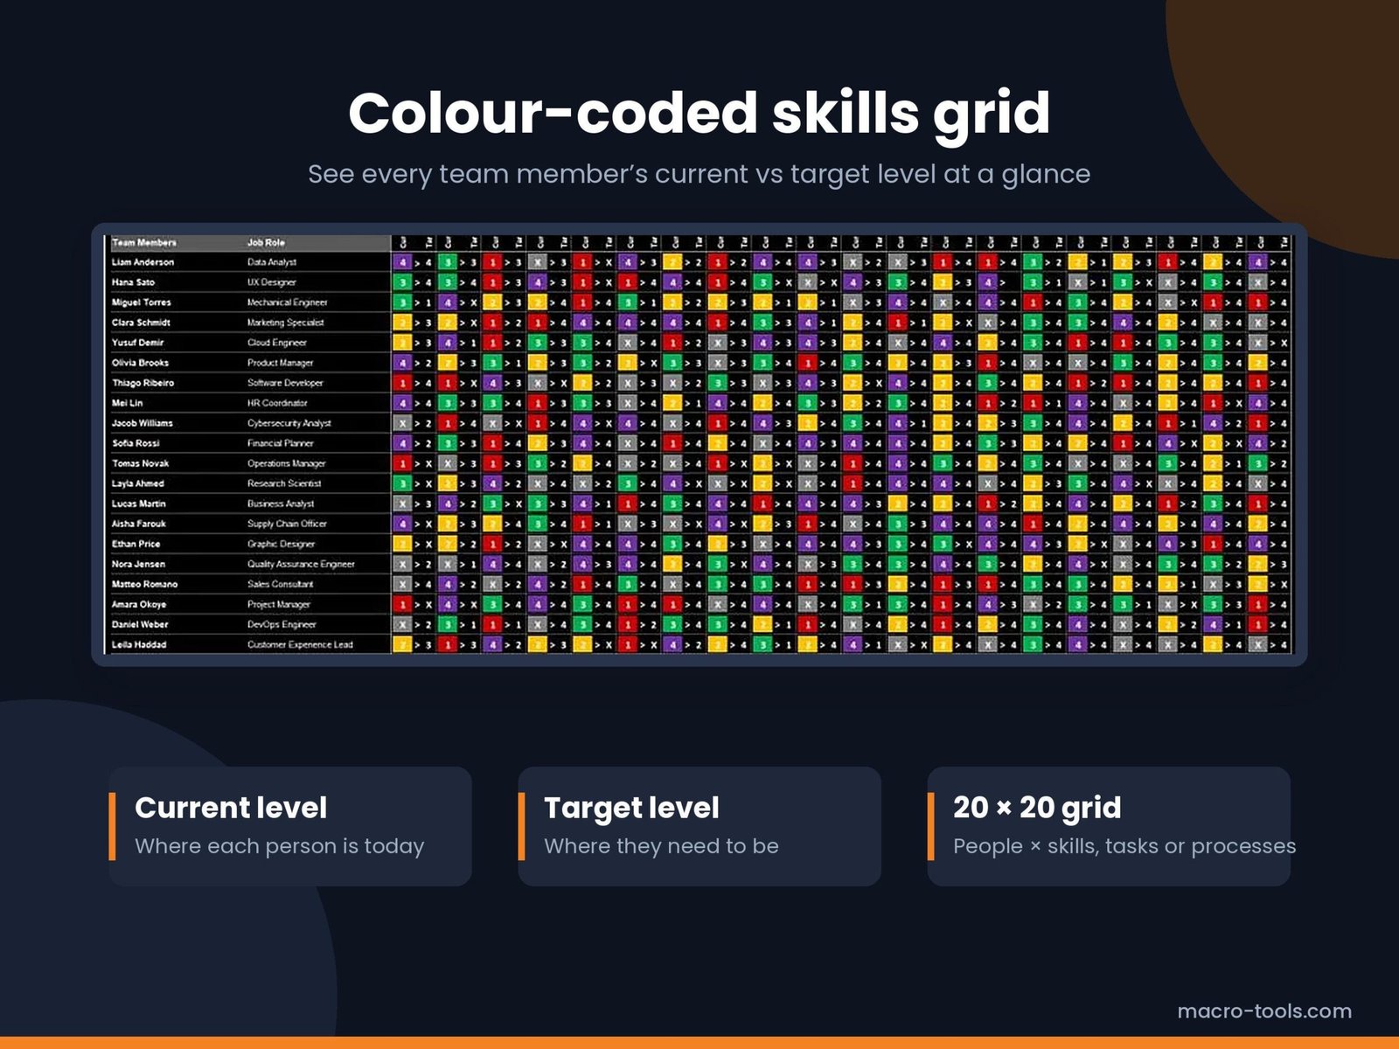This screenshot has width=1399, height=1049.
Task: Select Olivia Brooks team member
Action: point(140,363)
